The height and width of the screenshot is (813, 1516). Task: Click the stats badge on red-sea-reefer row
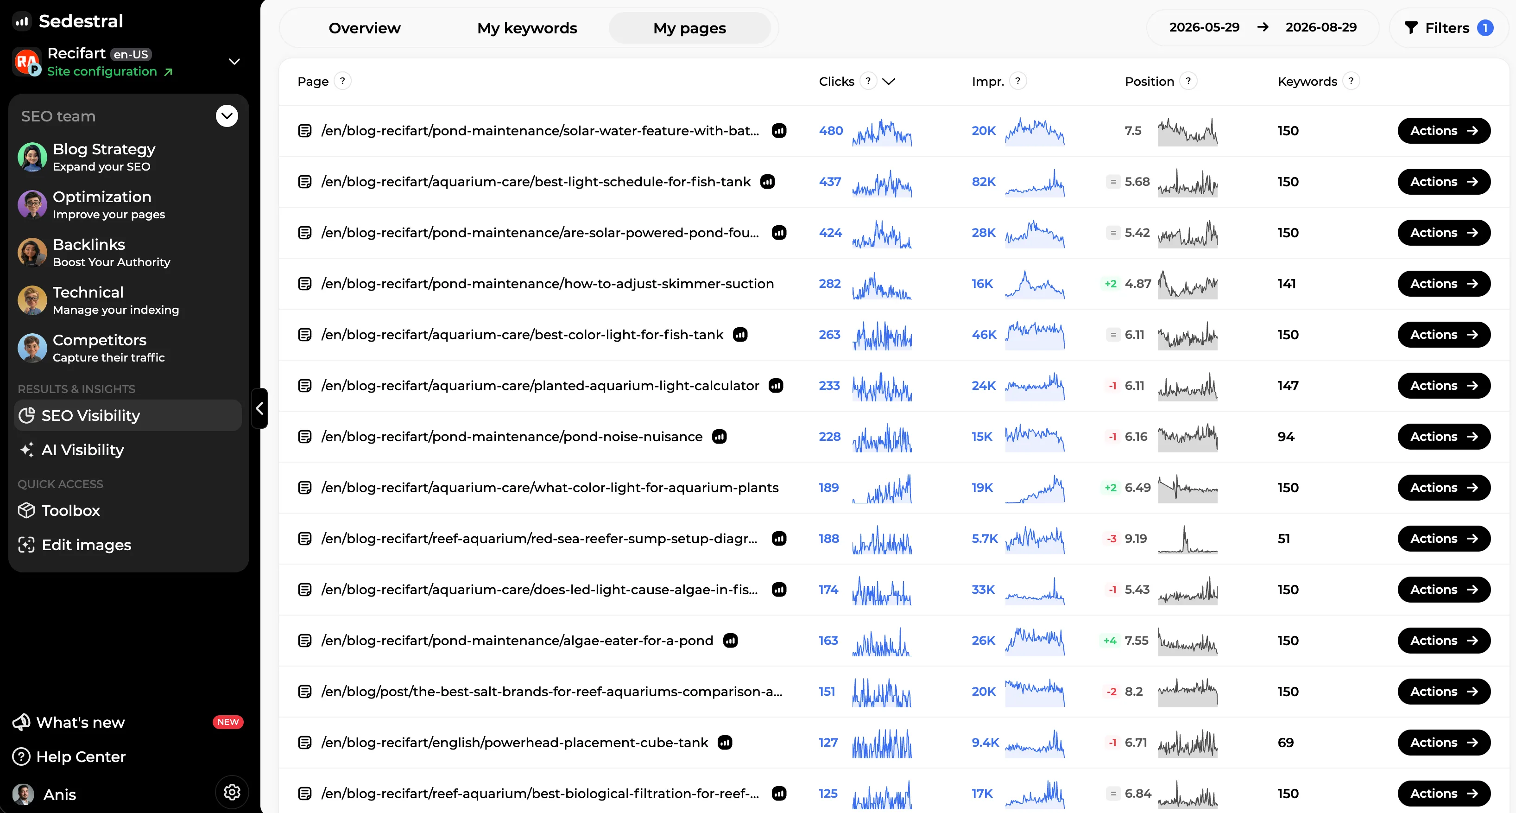click(779, 539)
